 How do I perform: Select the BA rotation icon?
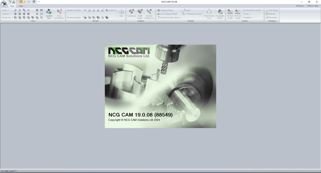98,10
